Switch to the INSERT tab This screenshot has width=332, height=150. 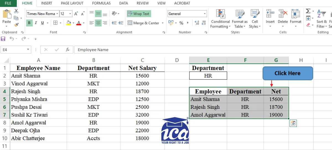click(x=47, y=3)
